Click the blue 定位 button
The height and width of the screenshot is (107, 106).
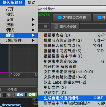coord(20,95)
